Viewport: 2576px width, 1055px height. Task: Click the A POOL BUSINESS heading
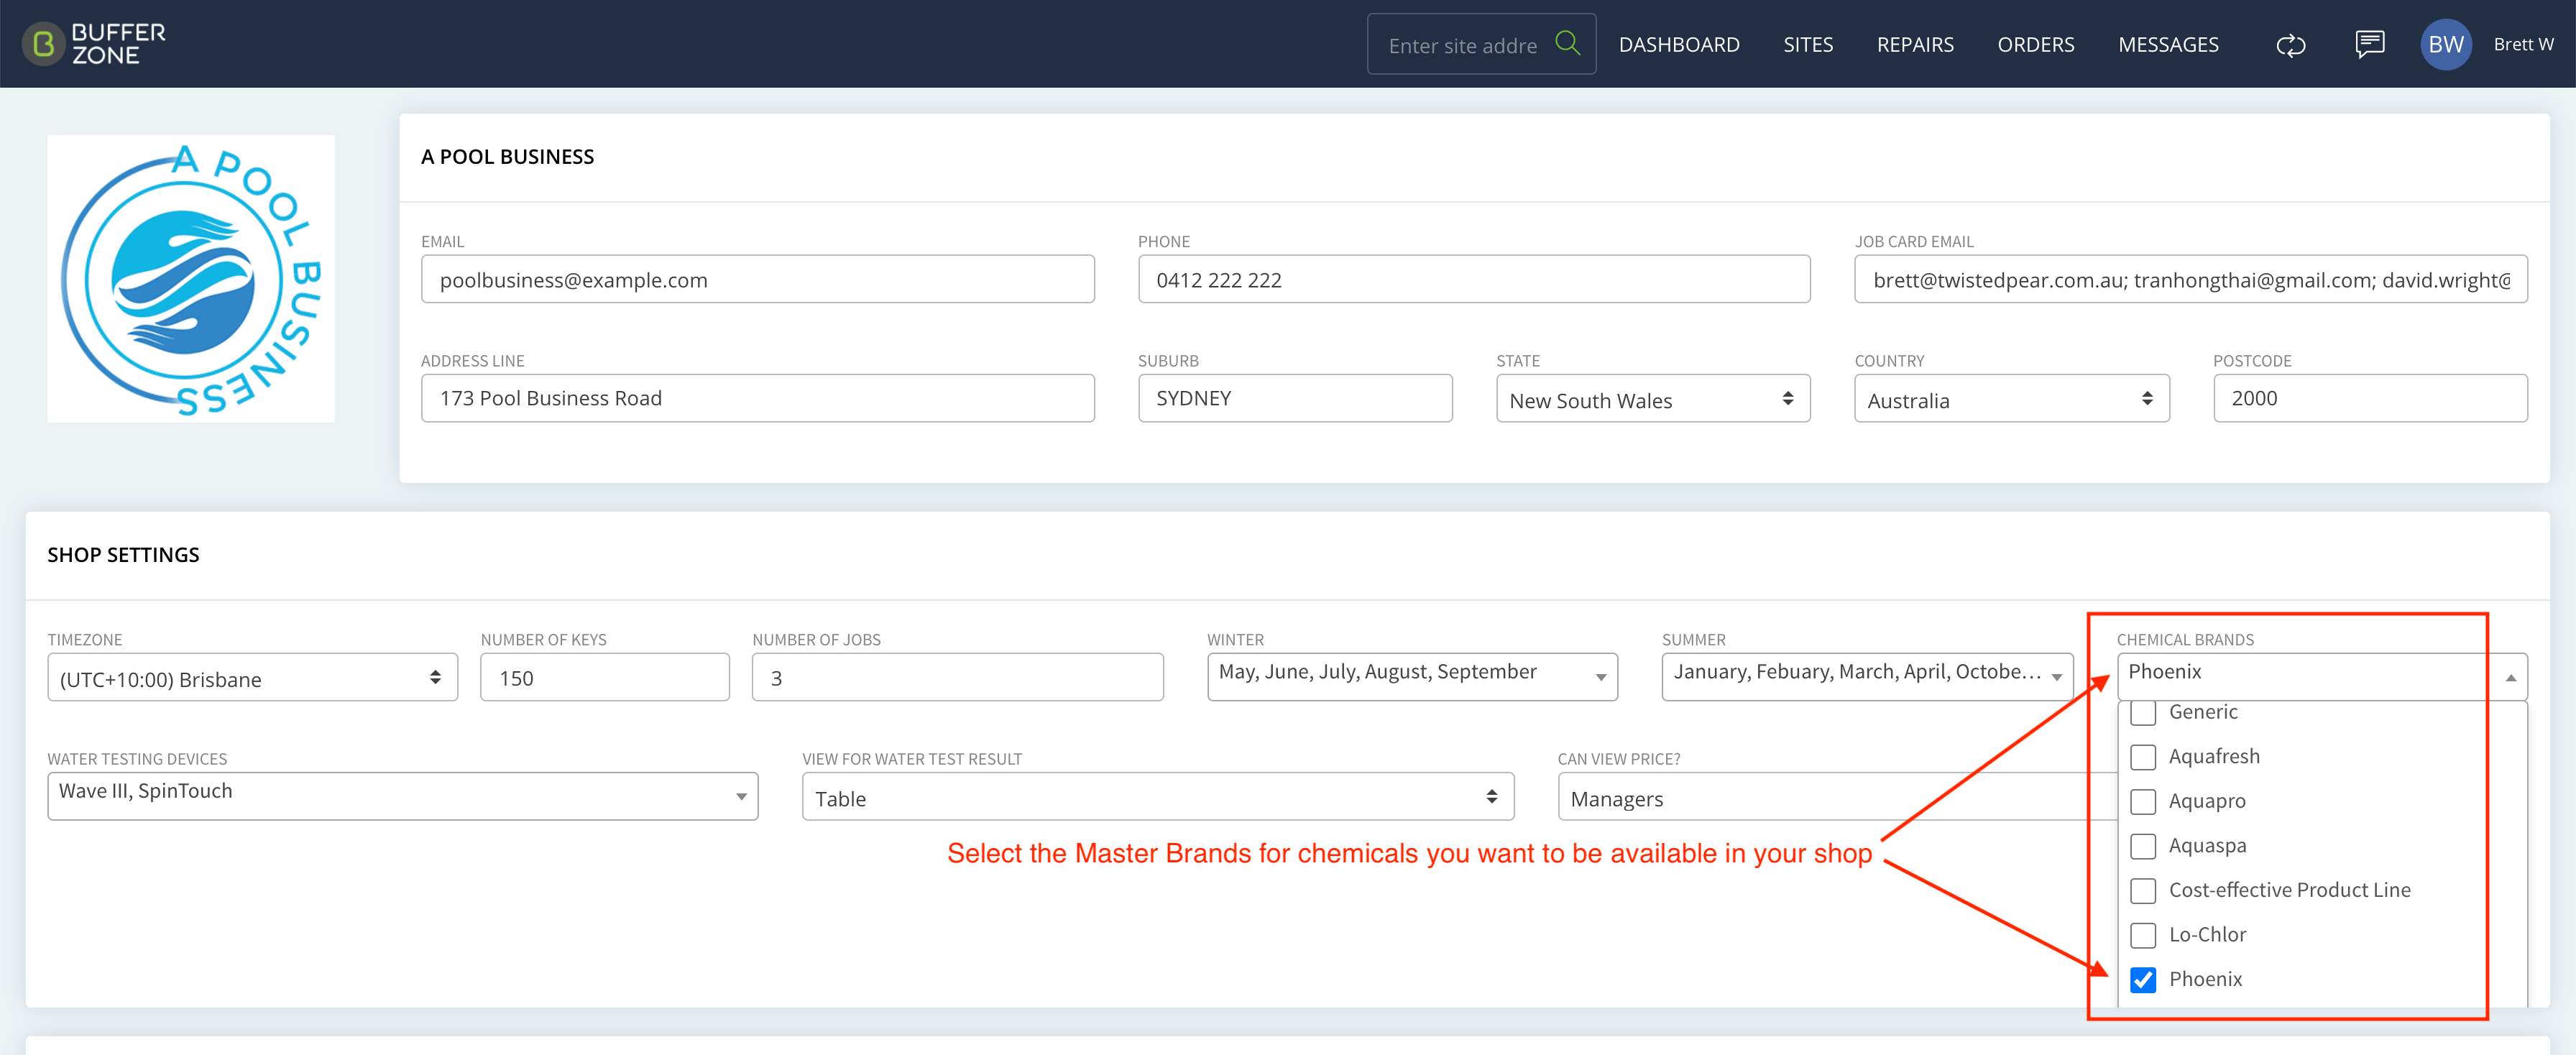tap(507, 156)
